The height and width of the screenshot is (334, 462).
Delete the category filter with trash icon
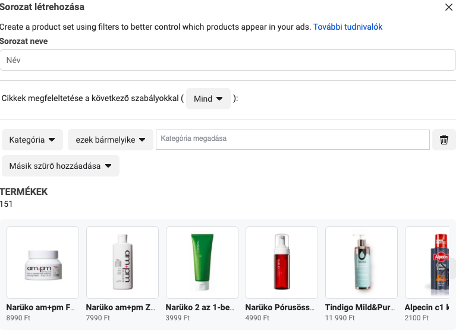click(x=444, y=140)
